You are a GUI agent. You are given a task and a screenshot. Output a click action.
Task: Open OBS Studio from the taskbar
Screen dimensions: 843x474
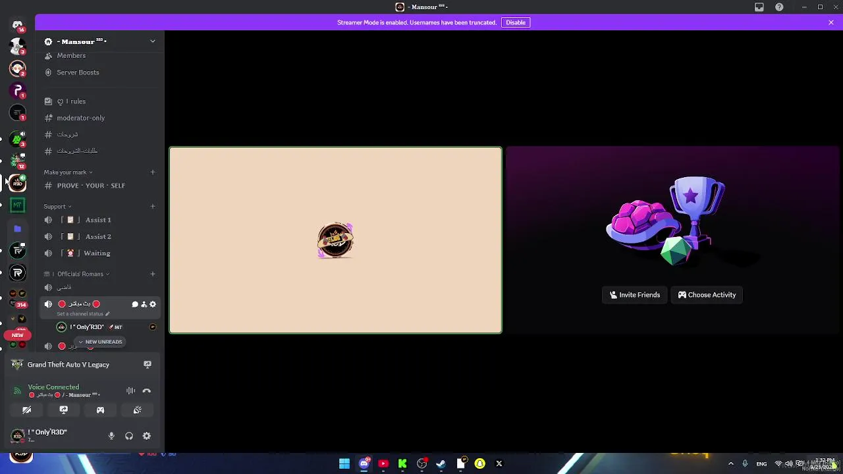coord(421,463)
